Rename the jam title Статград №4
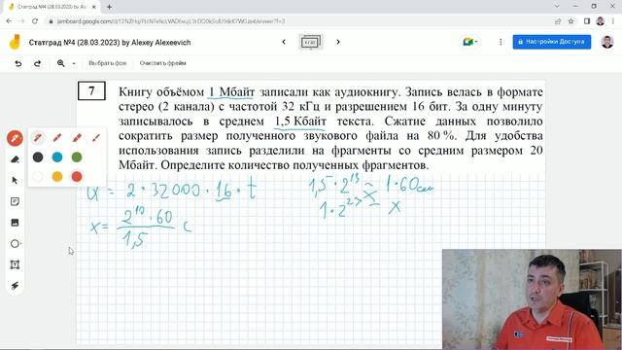Viewport: 622px width, 350px height. point(110,43)
